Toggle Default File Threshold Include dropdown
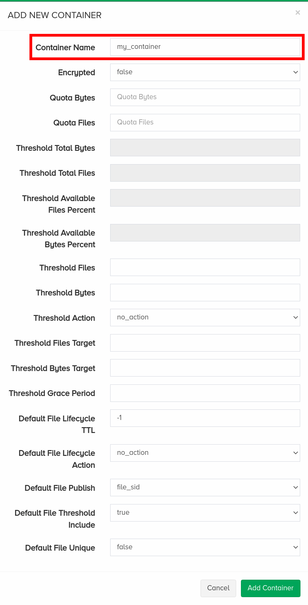308x605 pixels. 205,513
